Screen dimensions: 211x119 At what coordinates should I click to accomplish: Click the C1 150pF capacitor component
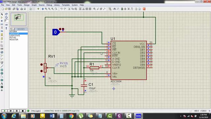coord(84,86)
